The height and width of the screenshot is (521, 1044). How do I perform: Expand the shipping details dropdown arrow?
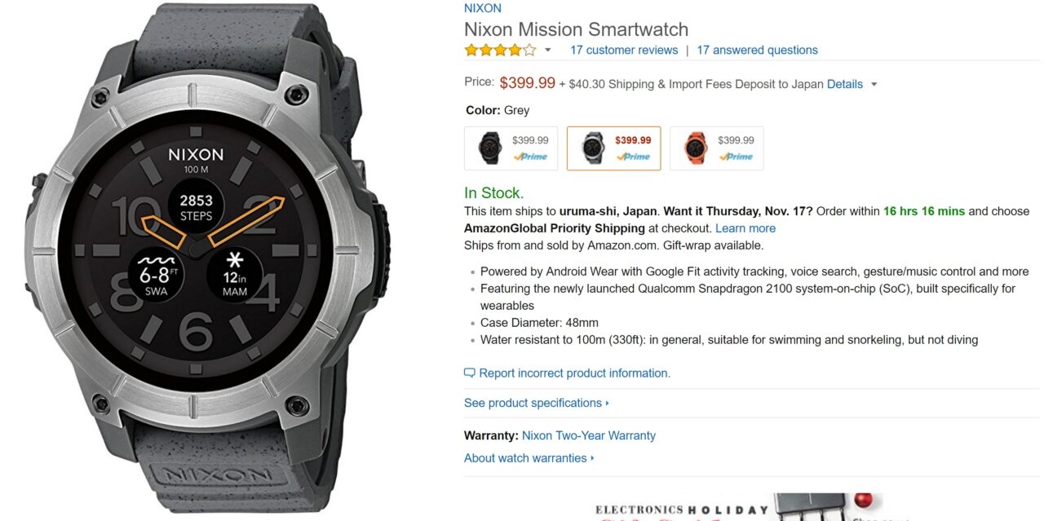coord(874,84)
